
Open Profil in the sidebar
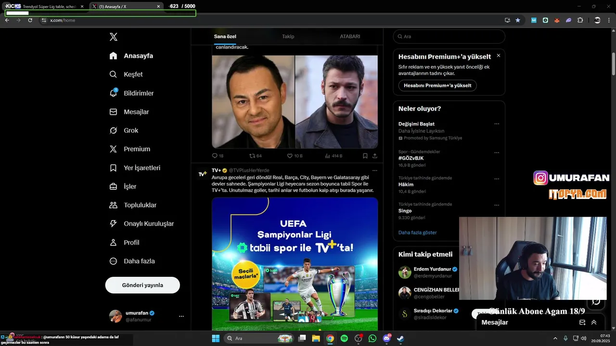pyautogui.click(x=124, y=242)
